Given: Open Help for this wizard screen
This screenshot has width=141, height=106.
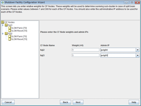Looking at the screenshot, I should 134,102.
